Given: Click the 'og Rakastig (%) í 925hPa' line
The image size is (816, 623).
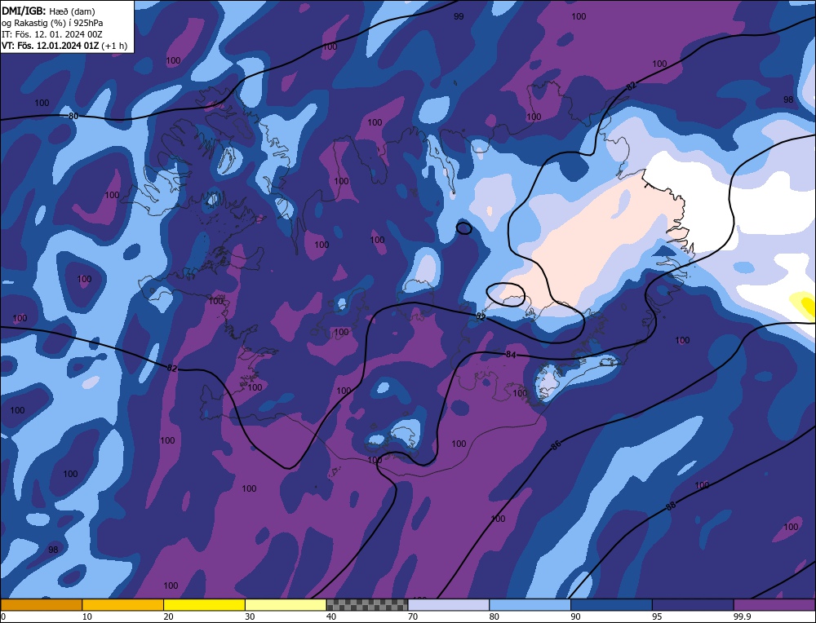Looking at the screenshot, I should click(52, 22).
